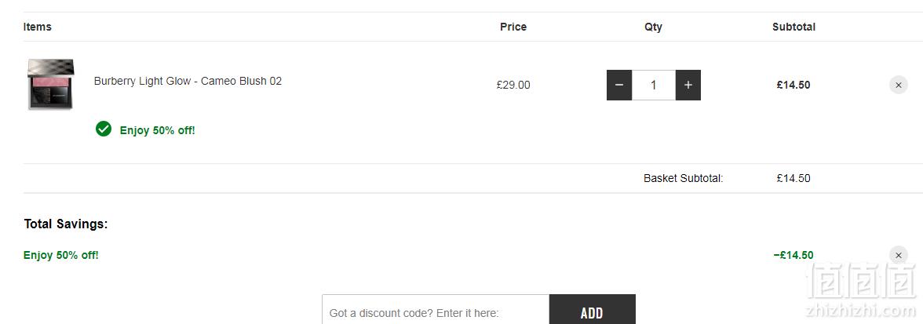Click the discount code entry field
This screenshot has height=324, width=923.
coord(436,310)
